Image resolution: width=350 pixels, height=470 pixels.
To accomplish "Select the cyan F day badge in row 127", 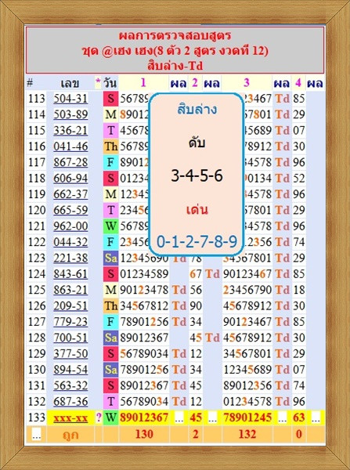I will click(x=110, y=322).
